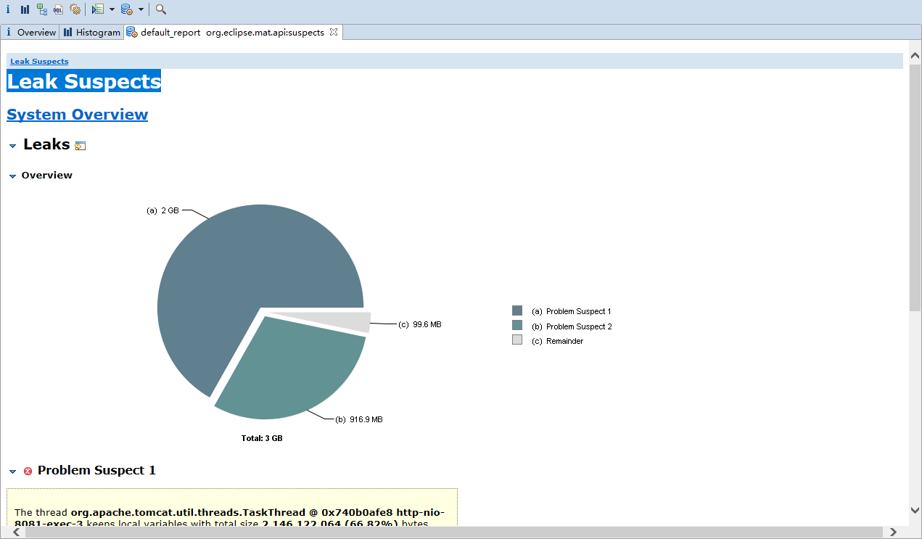The width and height of the screenshot is (922, 539).
Task: Open the heap dump Overview toolbar icon
Action: pos(8,9)
